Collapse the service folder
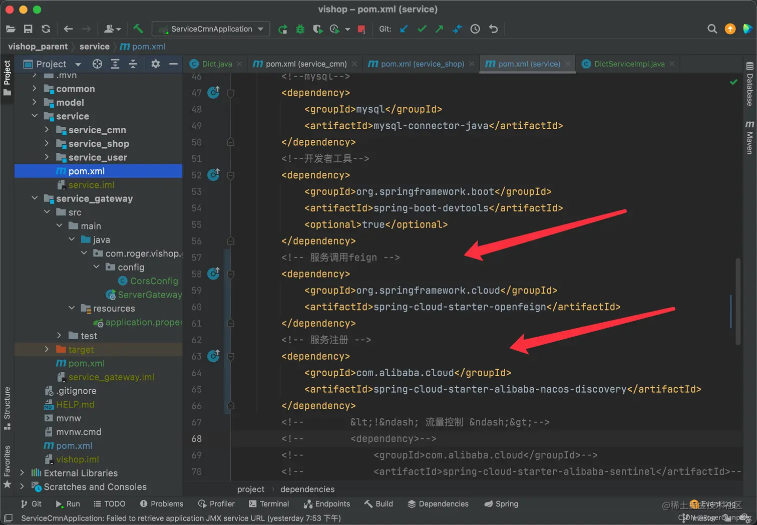This screenshot has width=757, height=525. (x=34, y=116)
